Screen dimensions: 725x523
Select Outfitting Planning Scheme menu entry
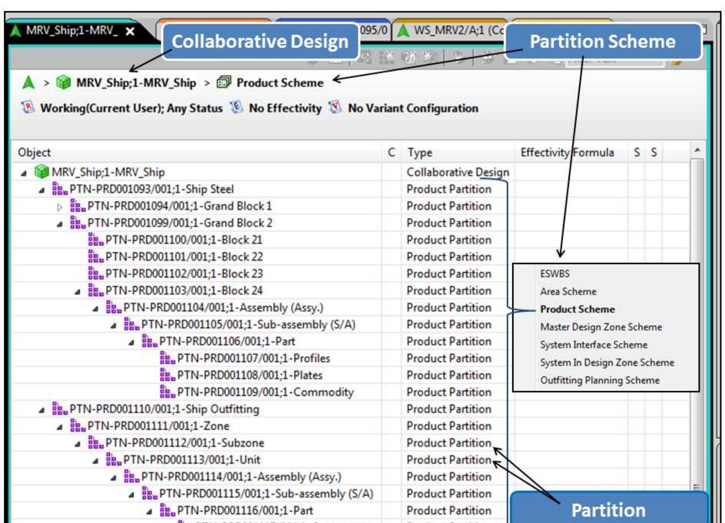pos(600,380)
